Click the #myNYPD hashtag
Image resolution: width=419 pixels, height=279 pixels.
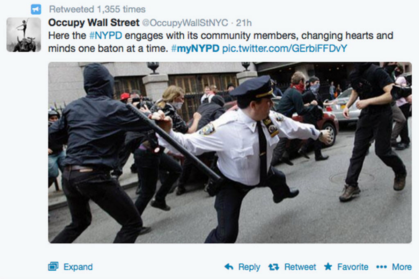coord(196,48)
